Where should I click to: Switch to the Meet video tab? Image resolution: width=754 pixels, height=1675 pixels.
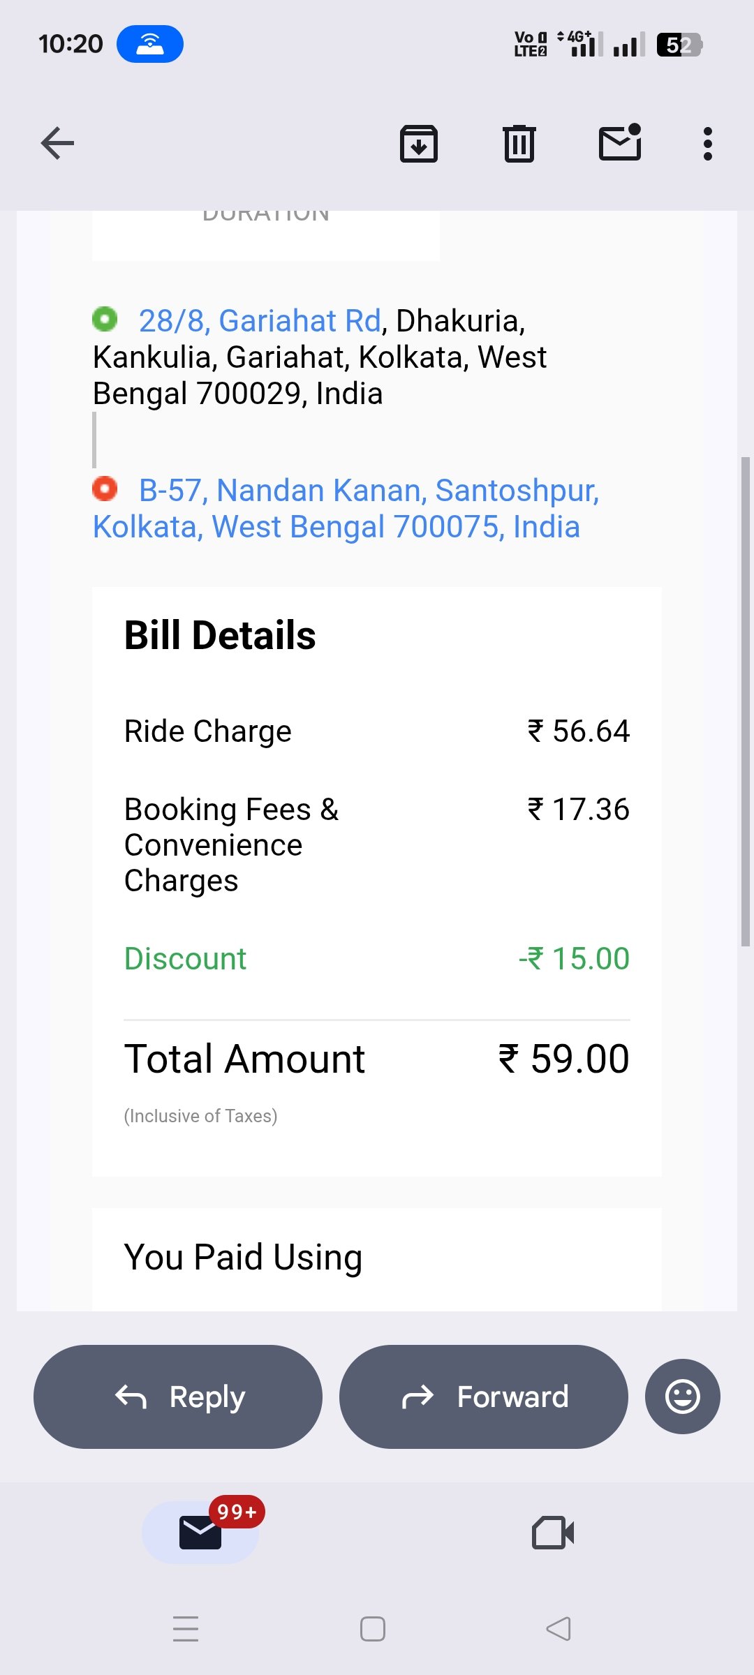(x=553, y=1533)
